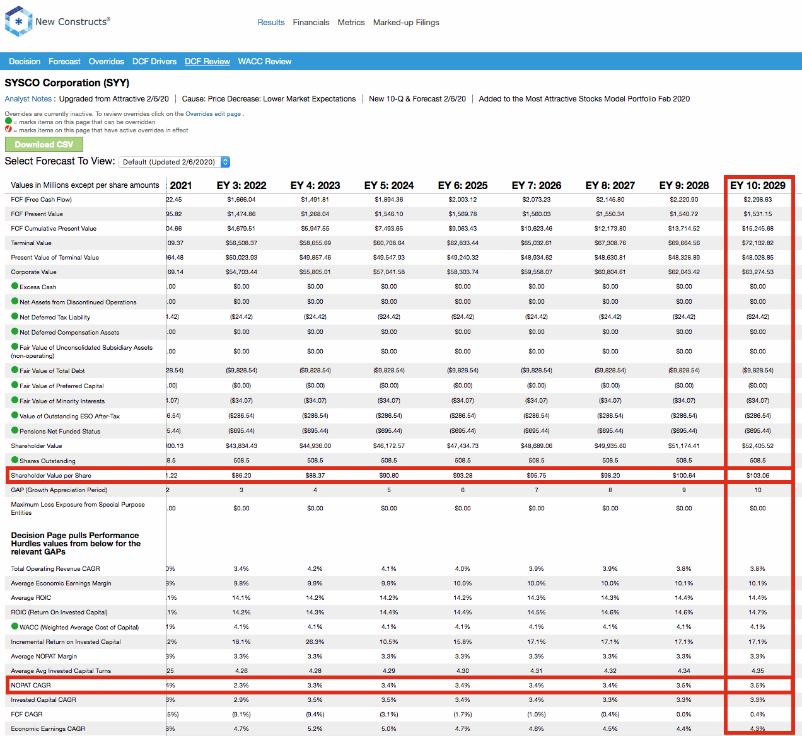Select the DCF Review tab

[207, 61]
